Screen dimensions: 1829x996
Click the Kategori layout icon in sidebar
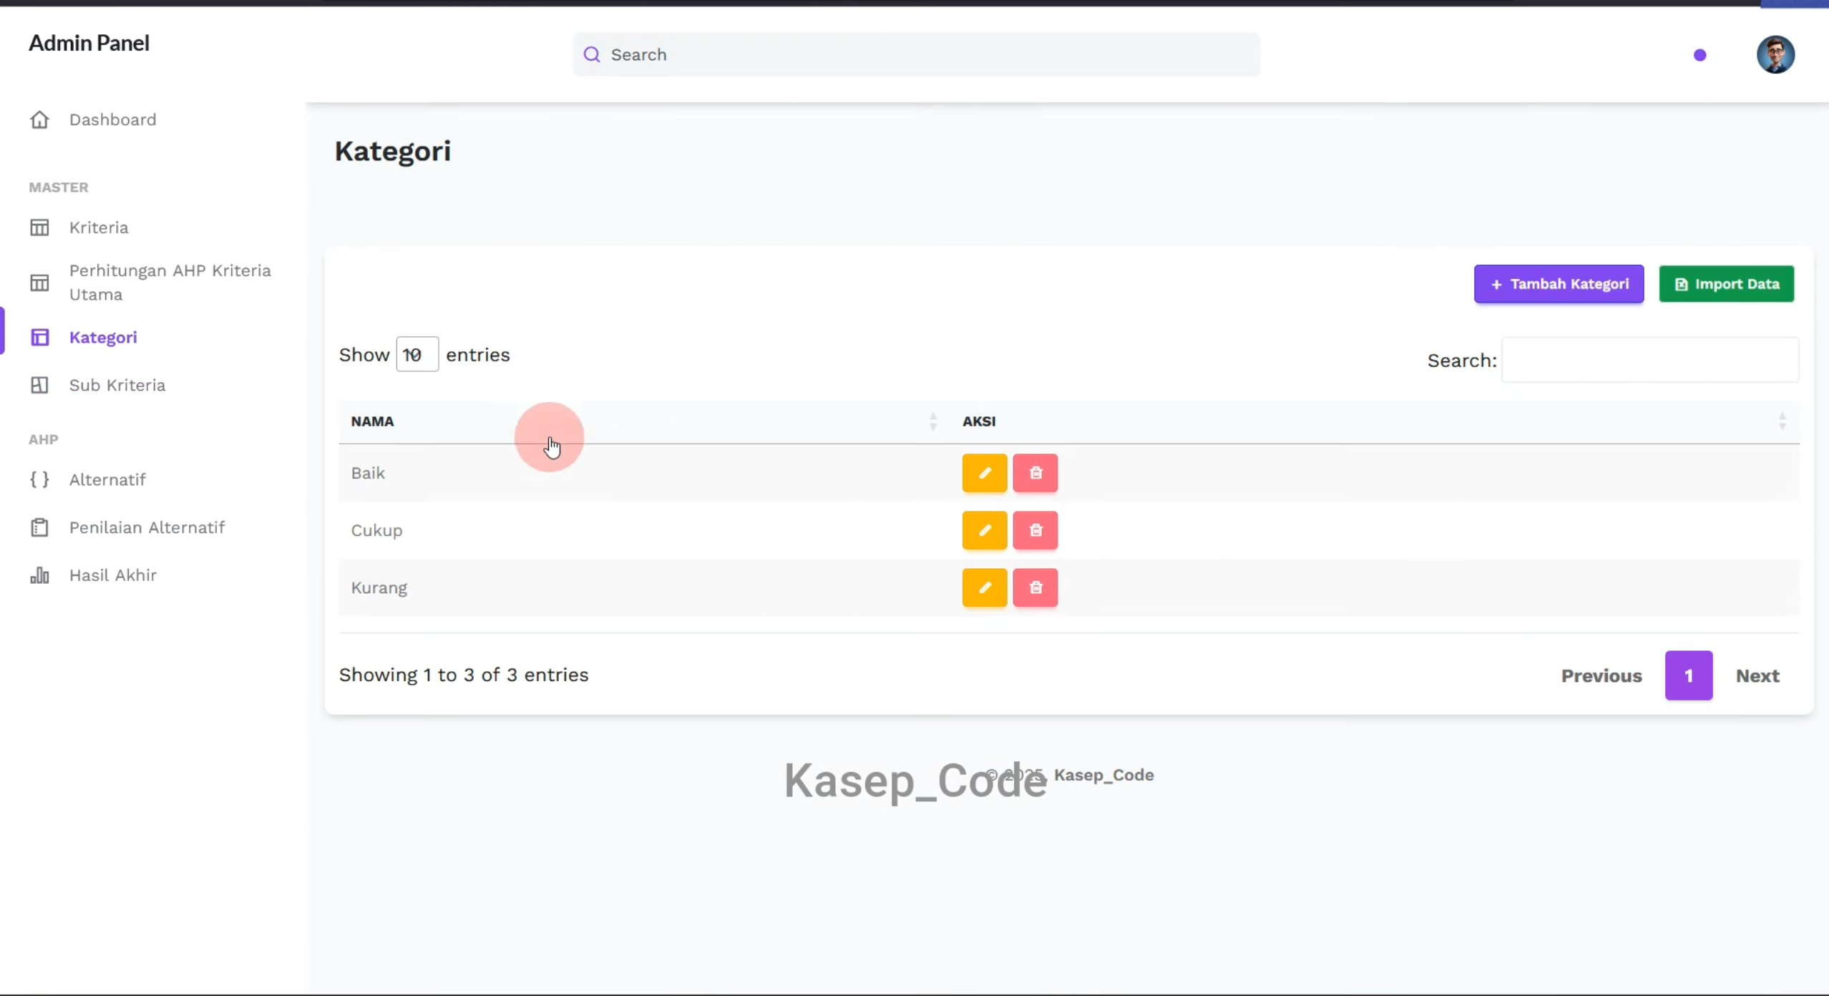pyautogui.click(x=39, y=337)
